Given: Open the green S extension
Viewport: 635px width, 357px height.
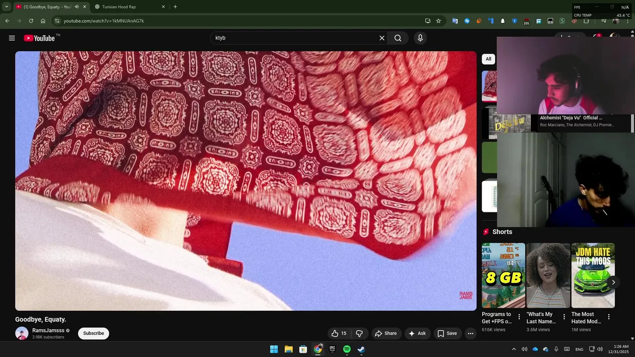Looking at the screenshot, I should point(562,21).
